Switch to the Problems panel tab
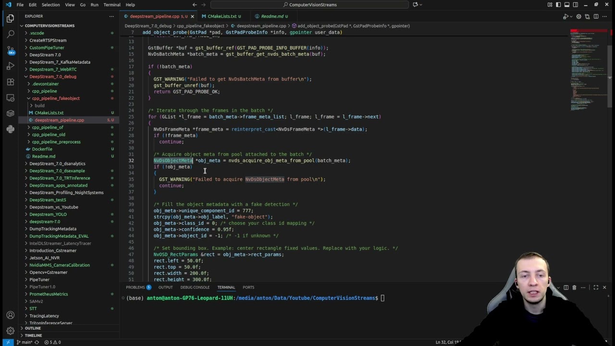 click(139, 287)
